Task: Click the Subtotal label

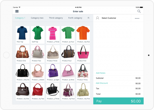Action: [100, 78]
